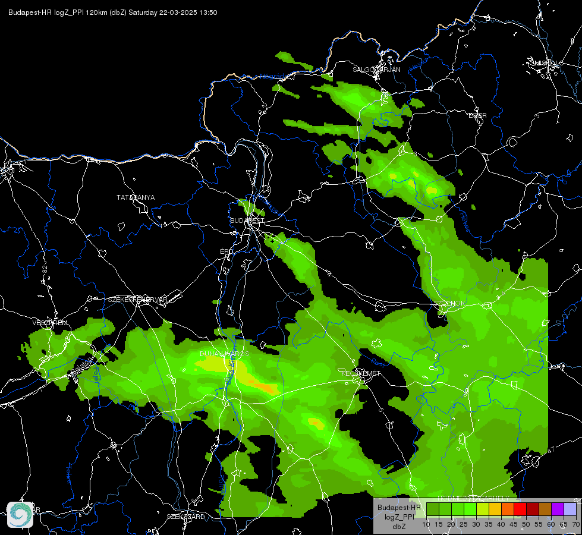
Task: Click the SZEKSZARD city label
Action: tap(185, 517)
